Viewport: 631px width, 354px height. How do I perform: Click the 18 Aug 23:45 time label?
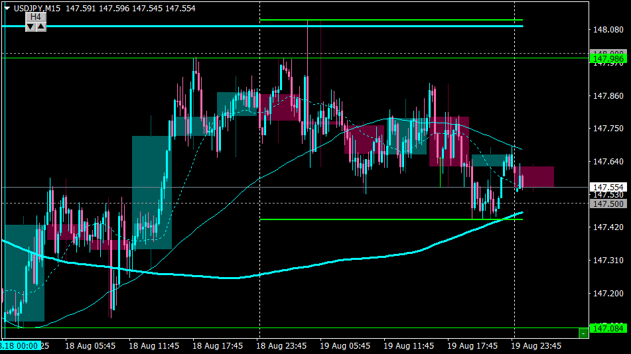pyautogui.click(x=281, y=346)
